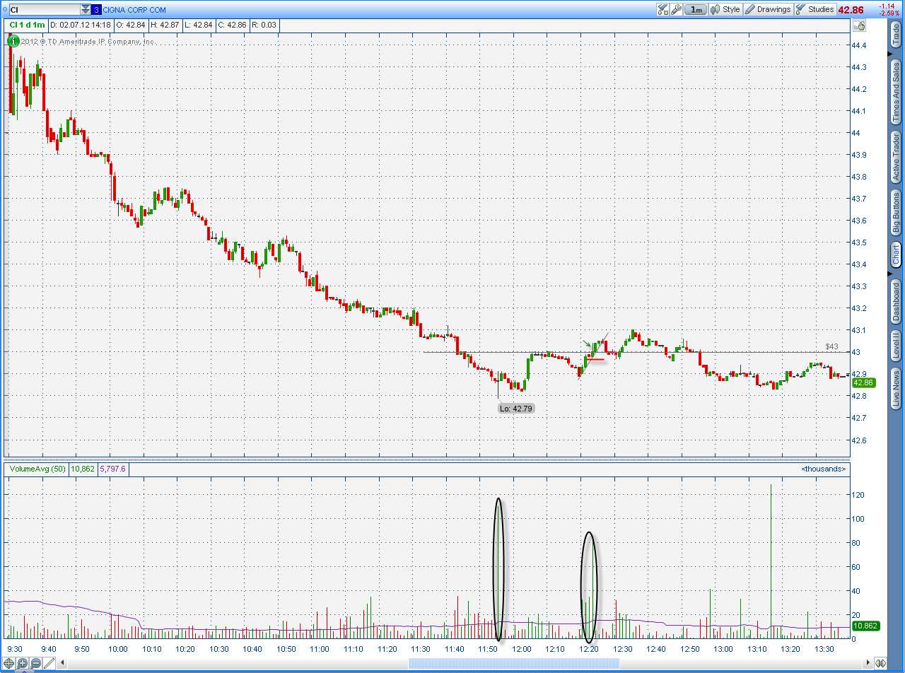Click the horizontal scrollbar thumb below the chart
The width and height of the screenshot is (905, 673).
514,663
